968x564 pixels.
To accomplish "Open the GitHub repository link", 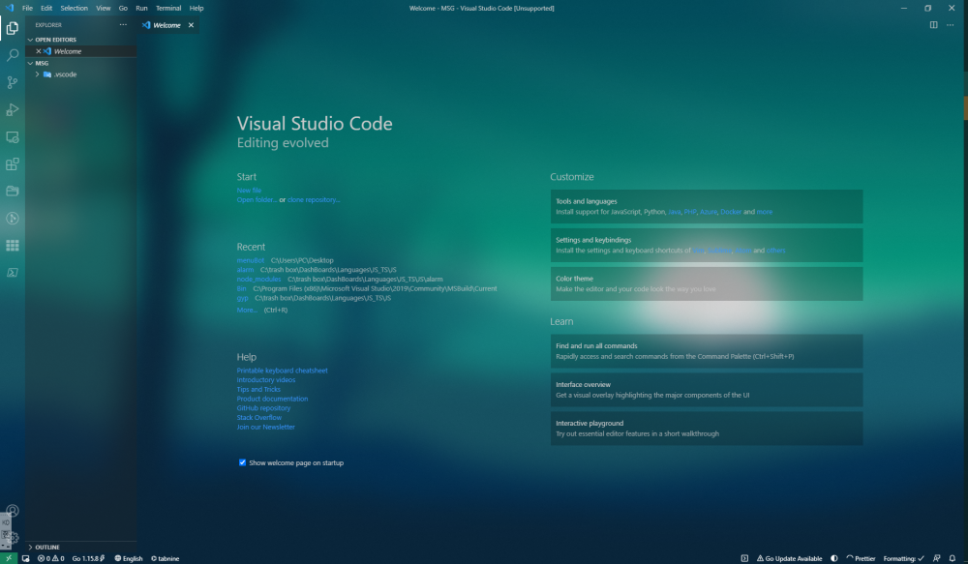I will click(x=263, y=408).
